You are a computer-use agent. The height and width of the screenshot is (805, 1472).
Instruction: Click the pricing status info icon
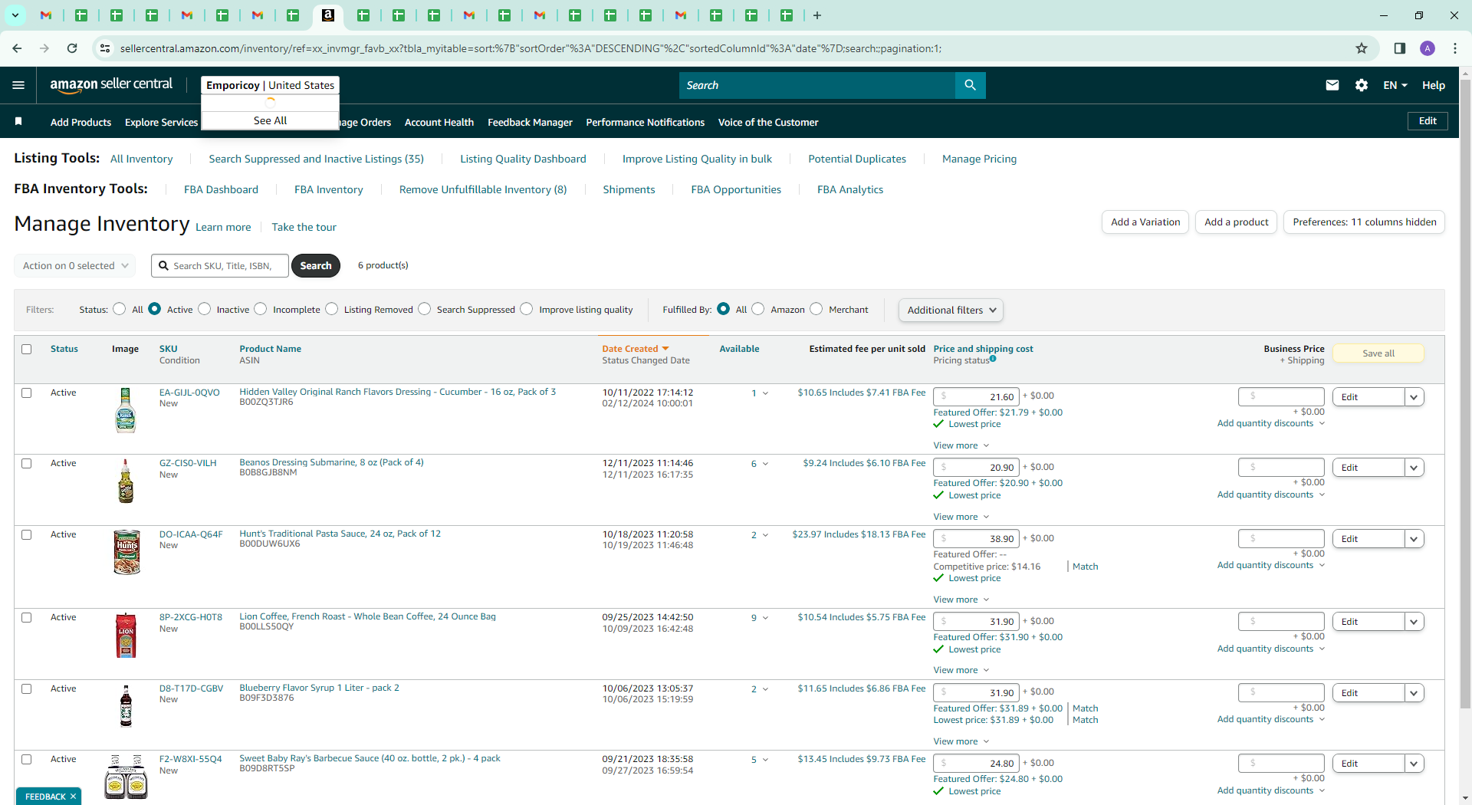coord(993,359)
